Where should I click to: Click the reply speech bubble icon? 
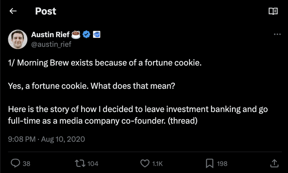(15, 164)
